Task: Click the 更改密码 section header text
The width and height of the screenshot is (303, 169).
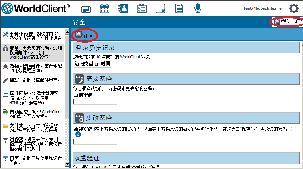Action: click(99, 118)
